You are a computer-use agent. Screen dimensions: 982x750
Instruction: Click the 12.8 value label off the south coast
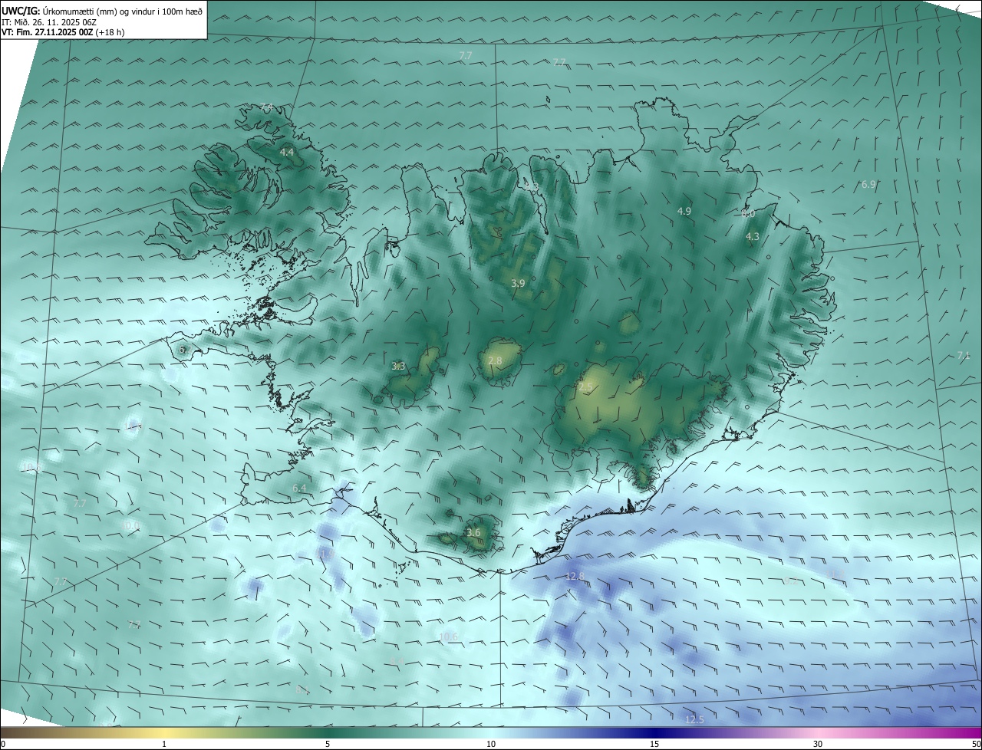pos(575,576)
